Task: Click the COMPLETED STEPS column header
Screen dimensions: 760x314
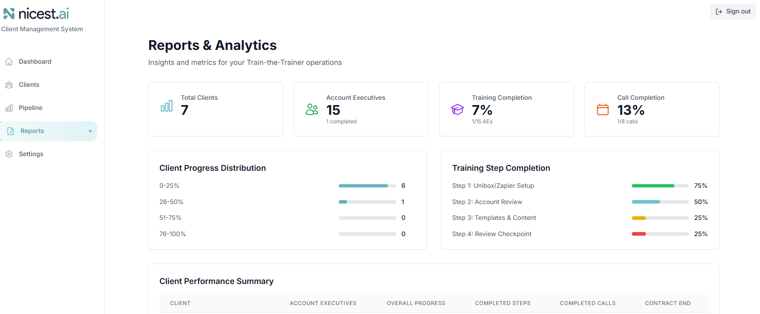Action: (503, 303)
